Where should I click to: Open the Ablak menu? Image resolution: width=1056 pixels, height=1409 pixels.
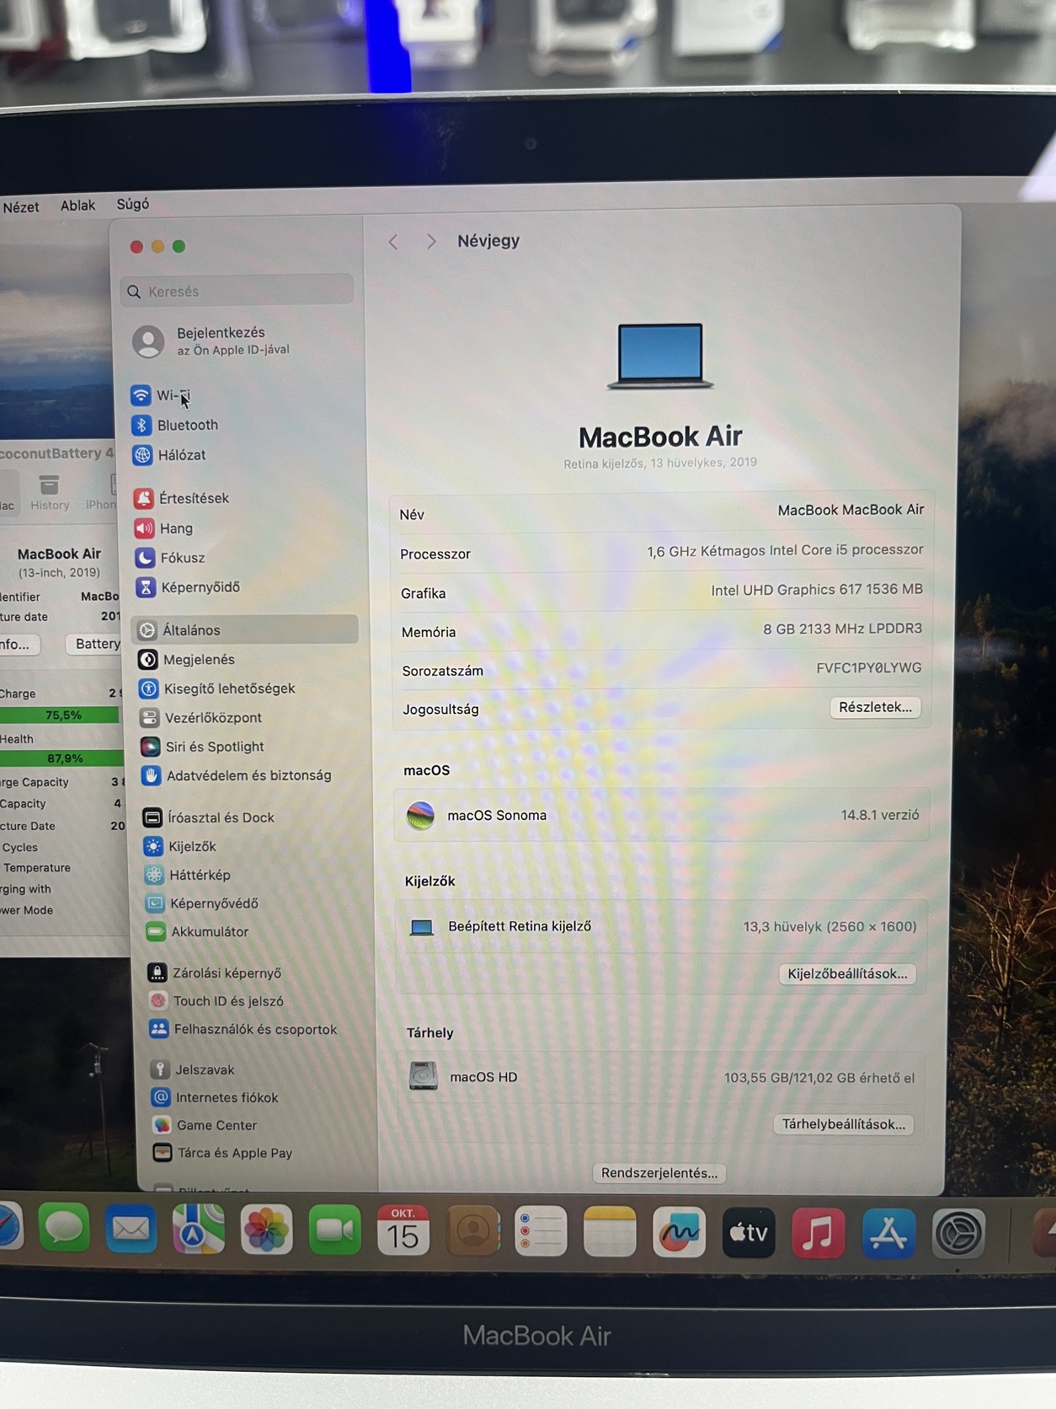click(77, 205)
